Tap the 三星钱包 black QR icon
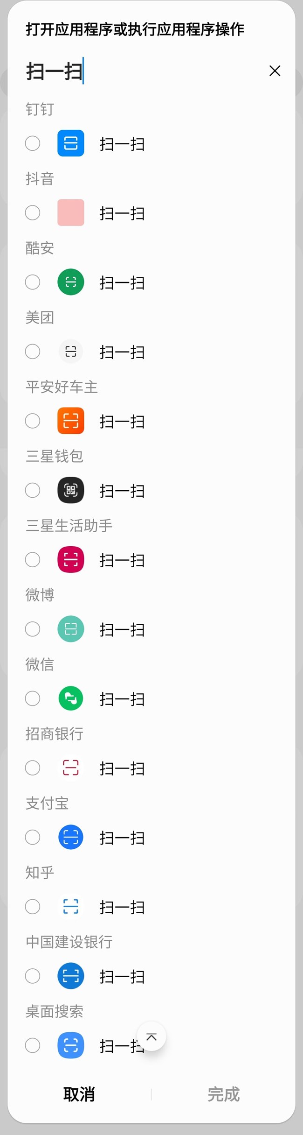Viewport: 303px width, 1135px height. click(71, 490)
